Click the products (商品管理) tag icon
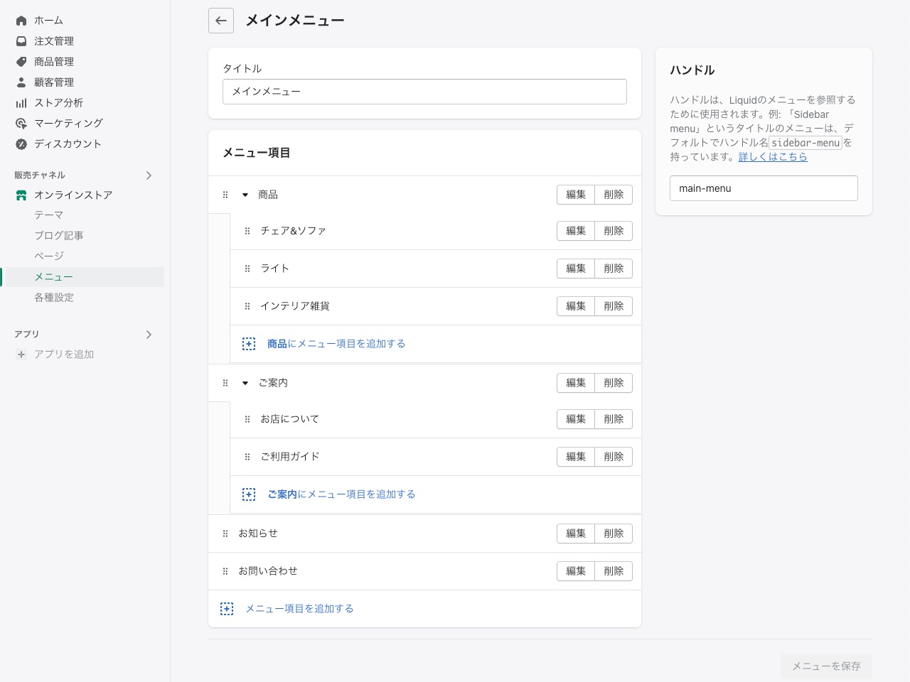 [x=21, y=62]
